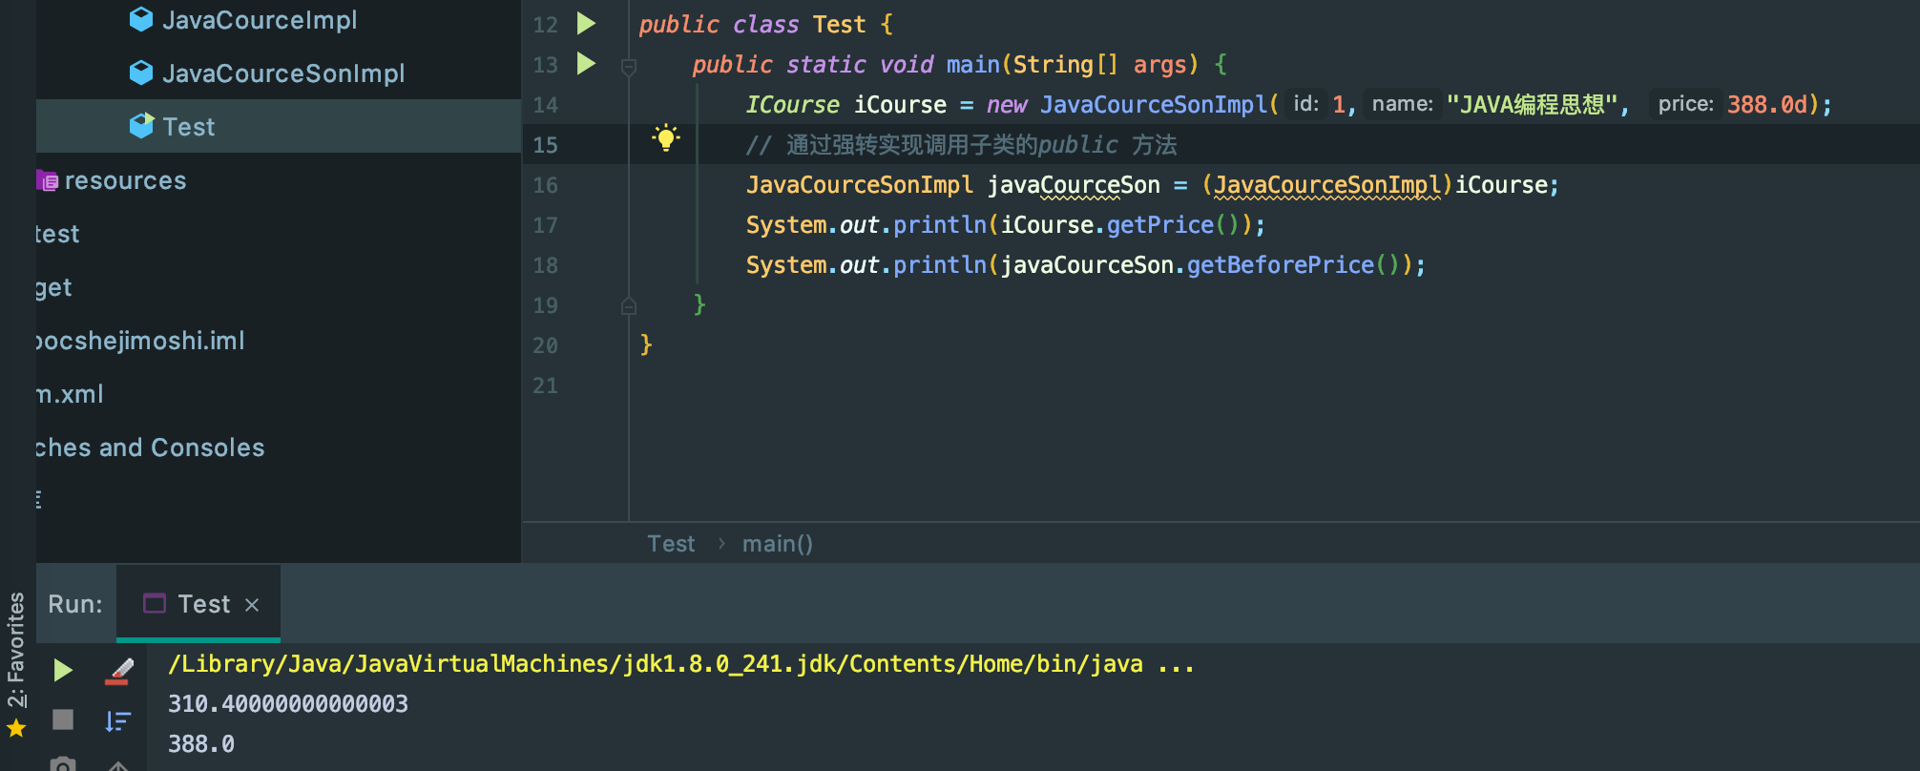Screen dimensions: 1920x771
Task: Click console output line 388.0
Action: (x=201, y=743)
